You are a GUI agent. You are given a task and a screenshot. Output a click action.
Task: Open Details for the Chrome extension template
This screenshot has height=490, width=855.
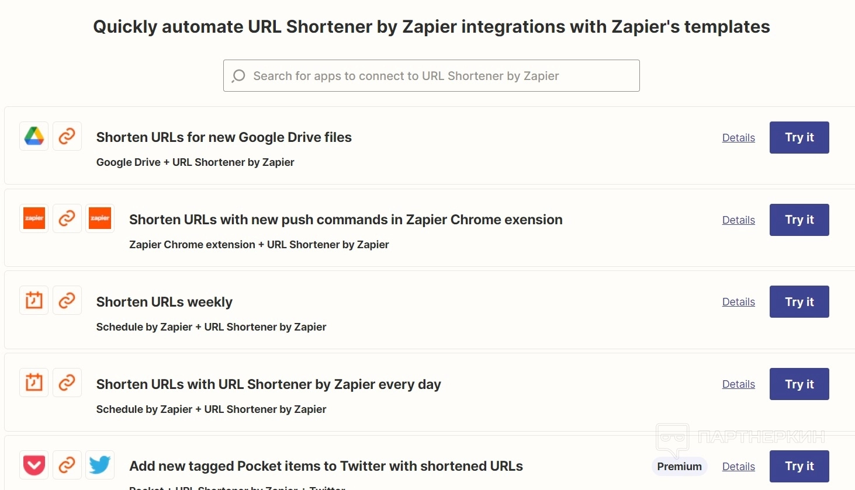coord(738,220)
